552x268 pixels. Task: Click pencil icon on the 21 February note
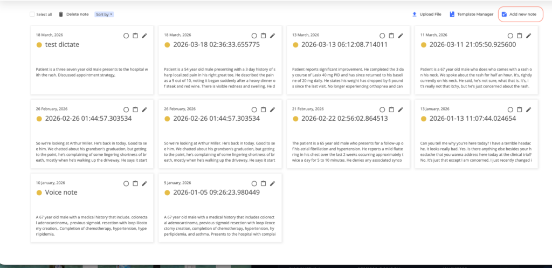click(401, 109)
